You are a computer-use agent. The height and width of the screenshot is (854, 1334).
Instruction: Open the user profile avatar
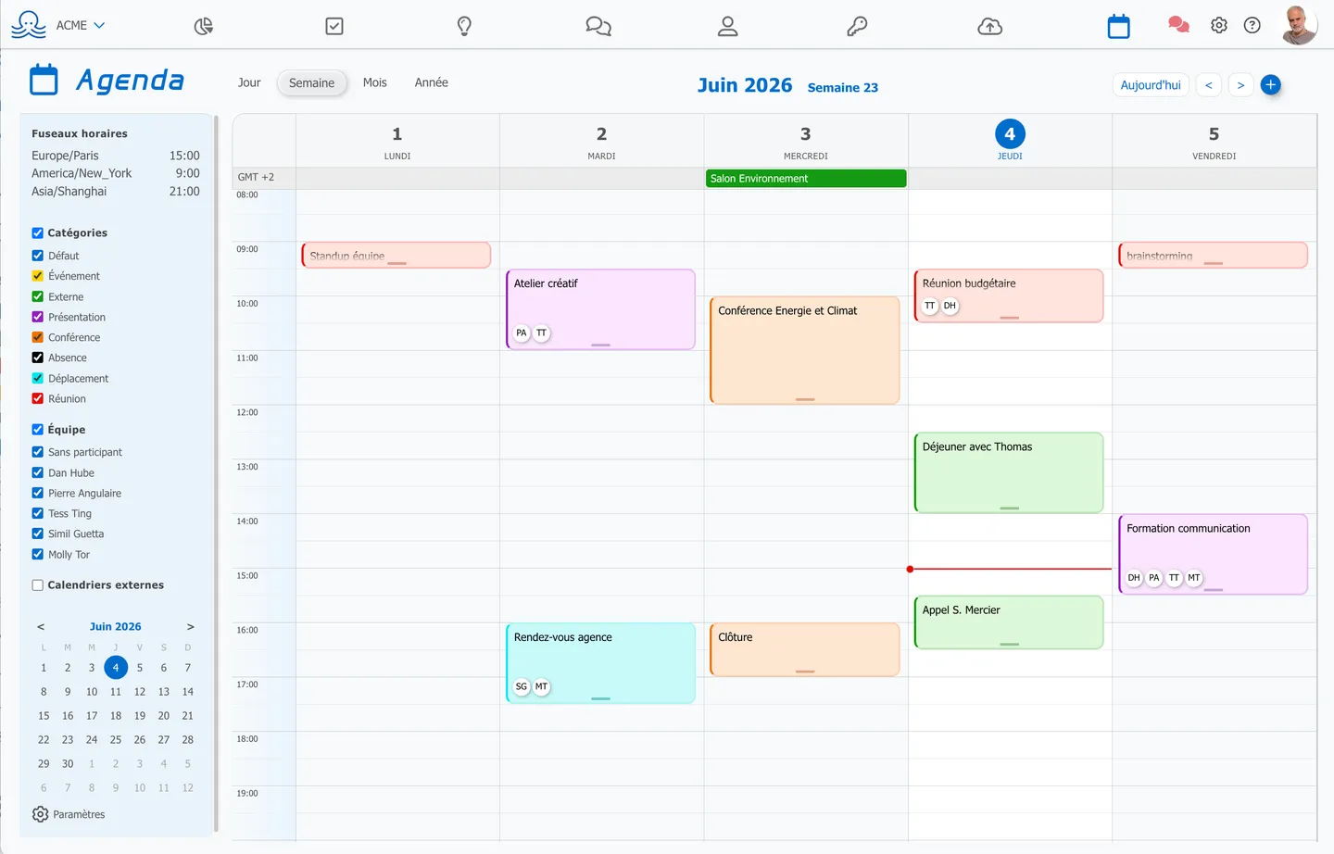coord(1300,25)
